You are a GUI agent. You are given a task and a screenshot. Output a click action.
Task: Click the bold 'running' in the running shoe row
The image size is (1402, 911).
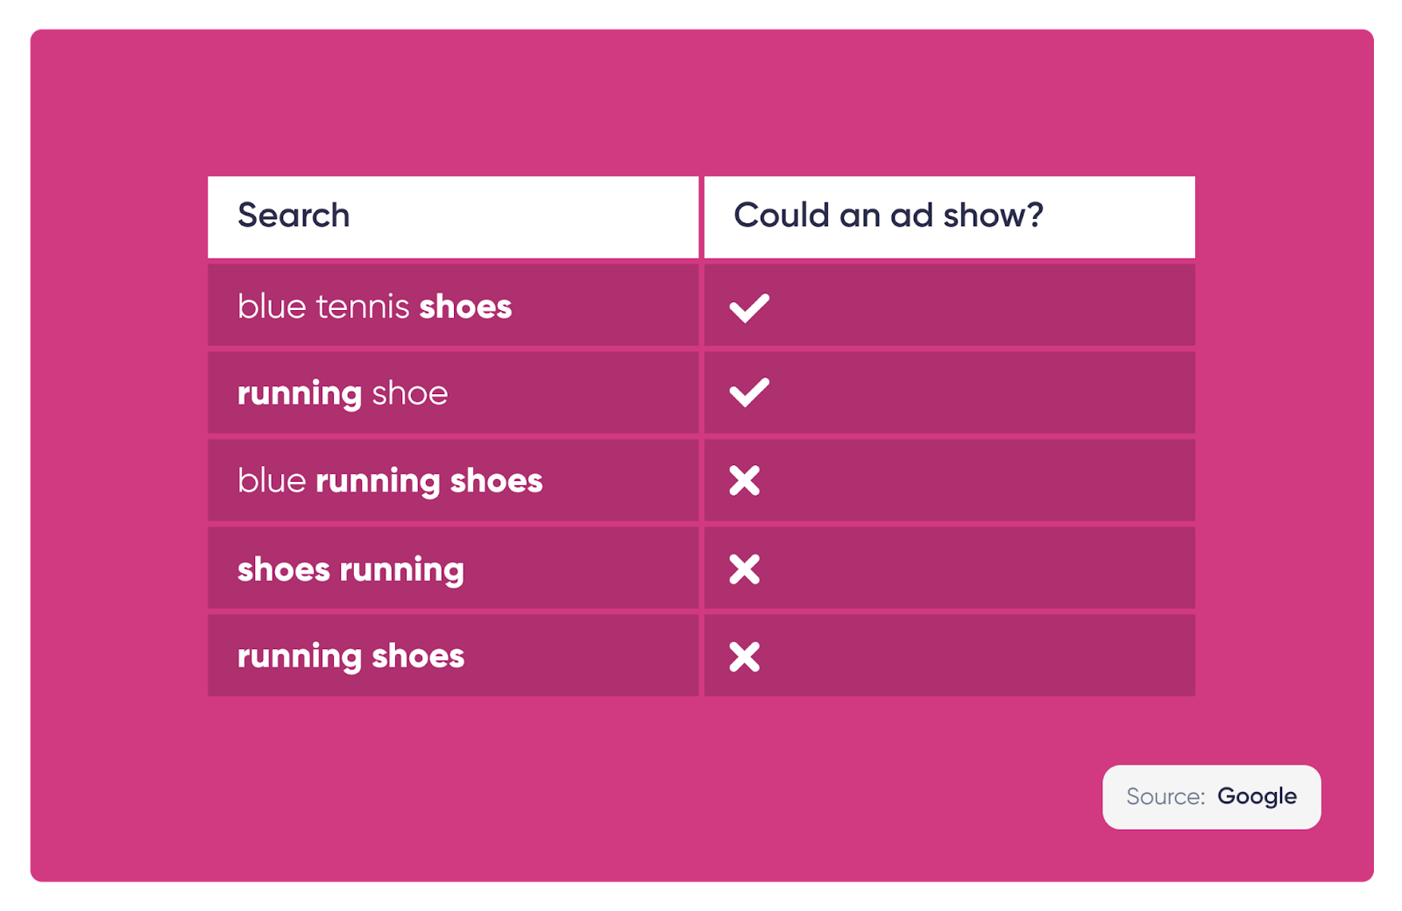coord(300,394)
